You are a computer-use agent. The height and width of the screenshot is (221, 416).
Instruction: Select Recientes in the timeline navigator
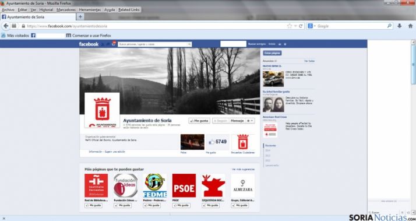click(270, 146)
